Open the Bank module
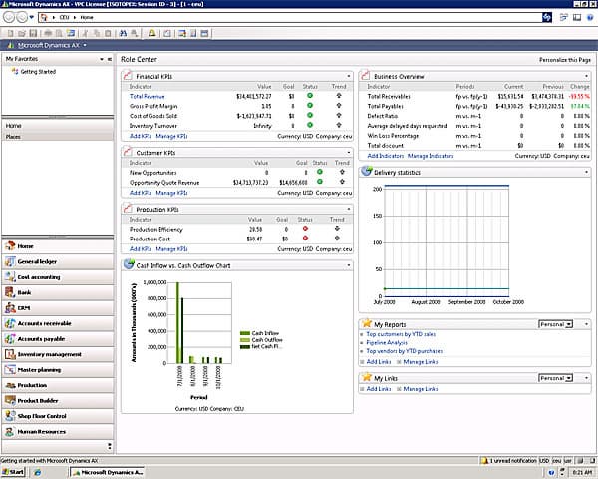Screen dimensions: 598x479 57,293
